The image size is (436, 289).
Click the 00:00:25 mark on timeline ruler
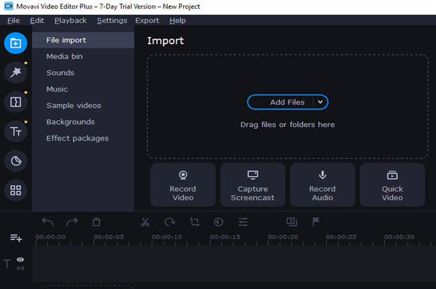[x=341, y=237]
